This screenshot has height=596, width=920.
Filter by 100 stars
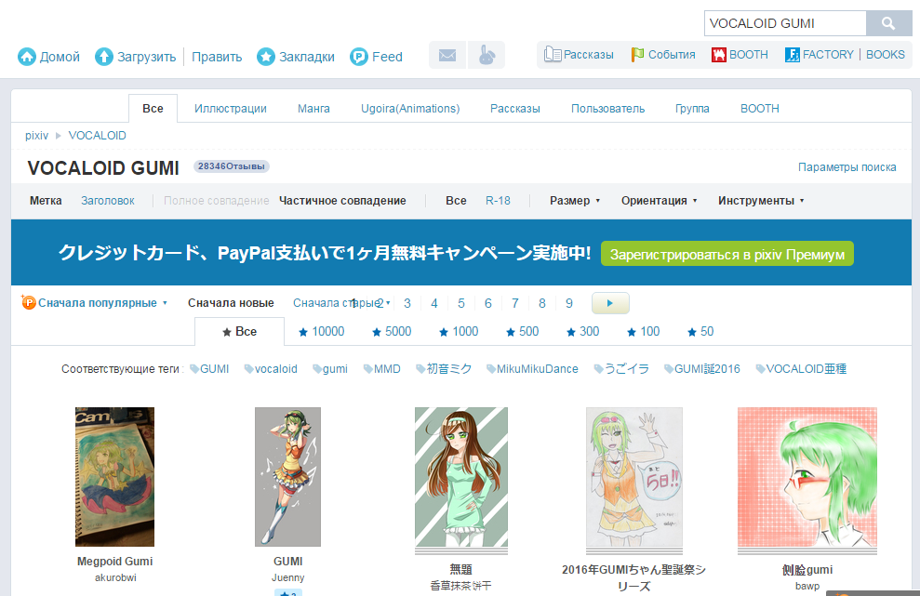[x=644, y=331]
